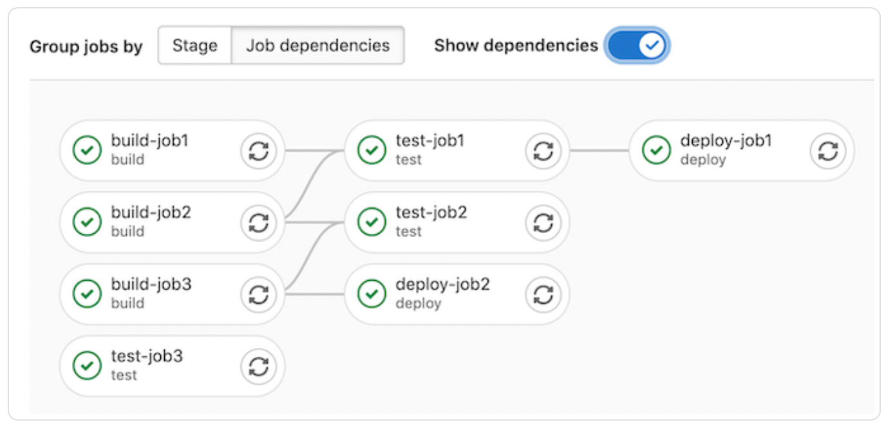Screen dimensions: 895x429
Task: Retry the build-job3 job
Action: 258,294
